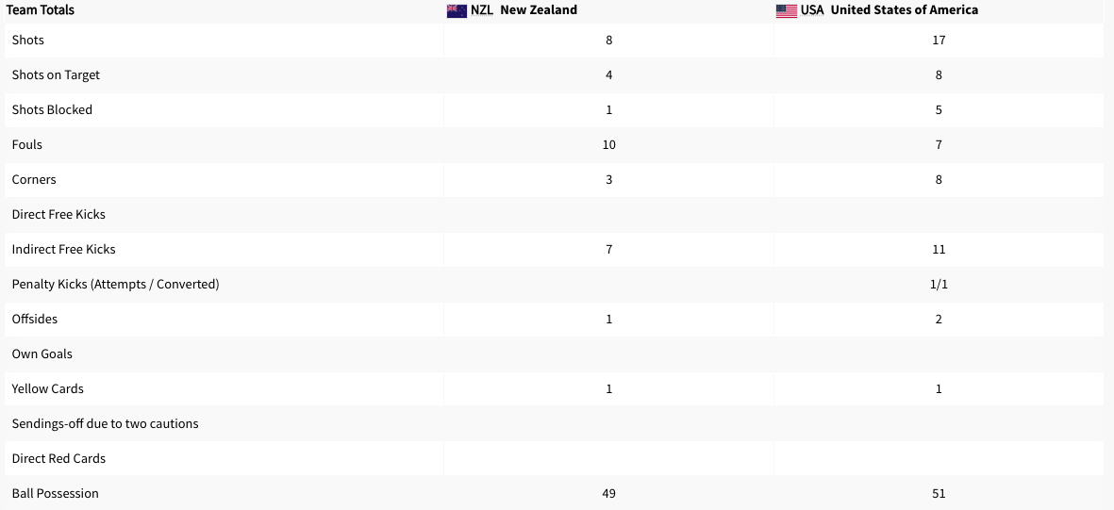Click the 1/1 penalty kicks value

click(938, 285)
